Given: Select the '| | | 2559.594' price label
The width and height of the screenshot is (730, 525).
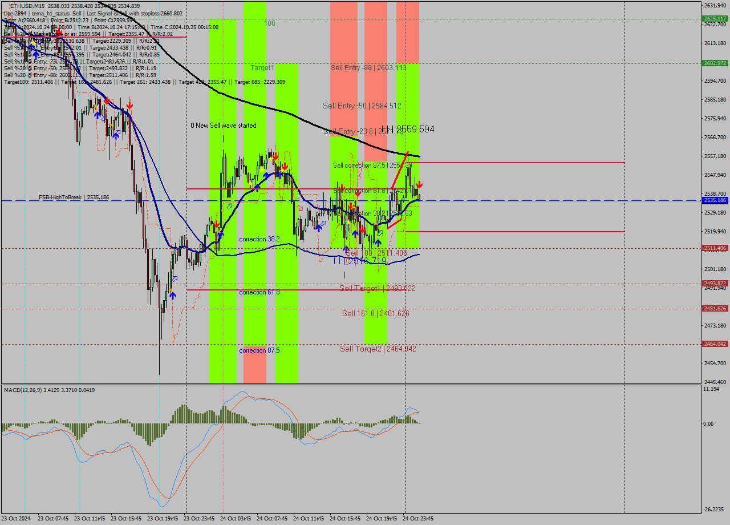Looking at the screenshot, I should [408, 130].
